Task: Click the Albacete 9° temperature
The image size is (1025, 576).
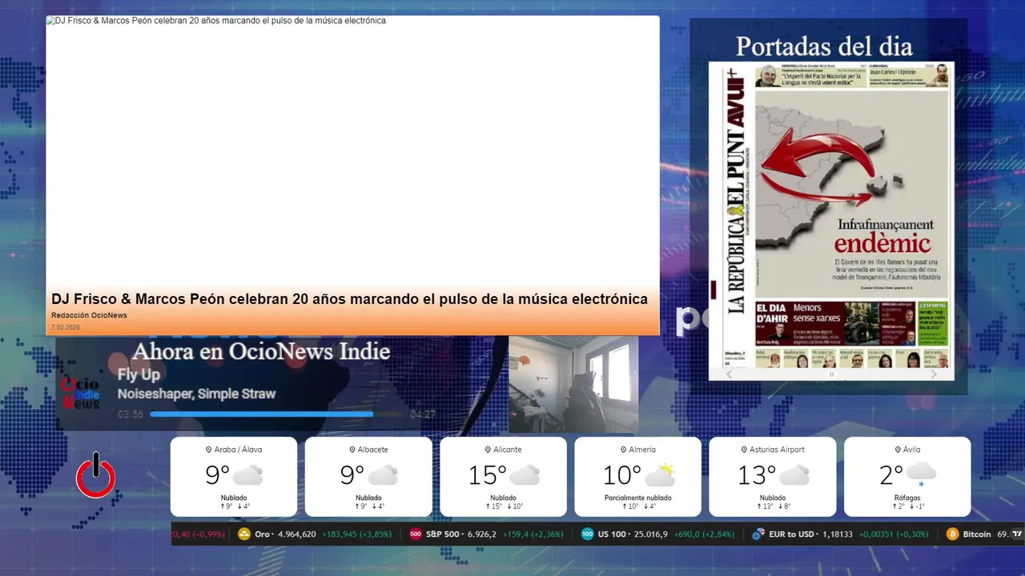Action: pyautogui.click(x=352, y=475)
